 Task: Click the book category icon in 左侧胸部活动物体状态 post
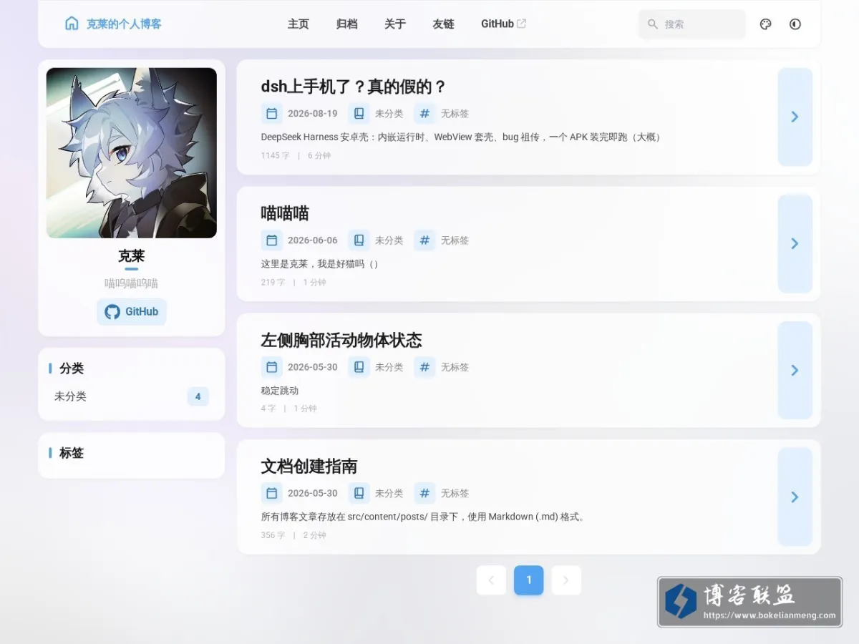pyautogui.click(x=359, y=367)
